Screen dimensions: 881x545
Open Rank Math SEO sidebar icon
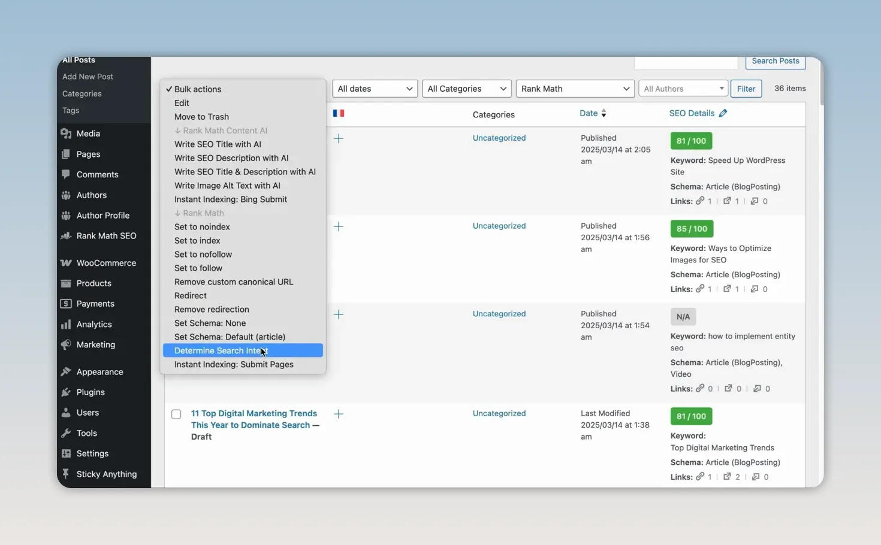pyautogui.click(x=66, y=236)
